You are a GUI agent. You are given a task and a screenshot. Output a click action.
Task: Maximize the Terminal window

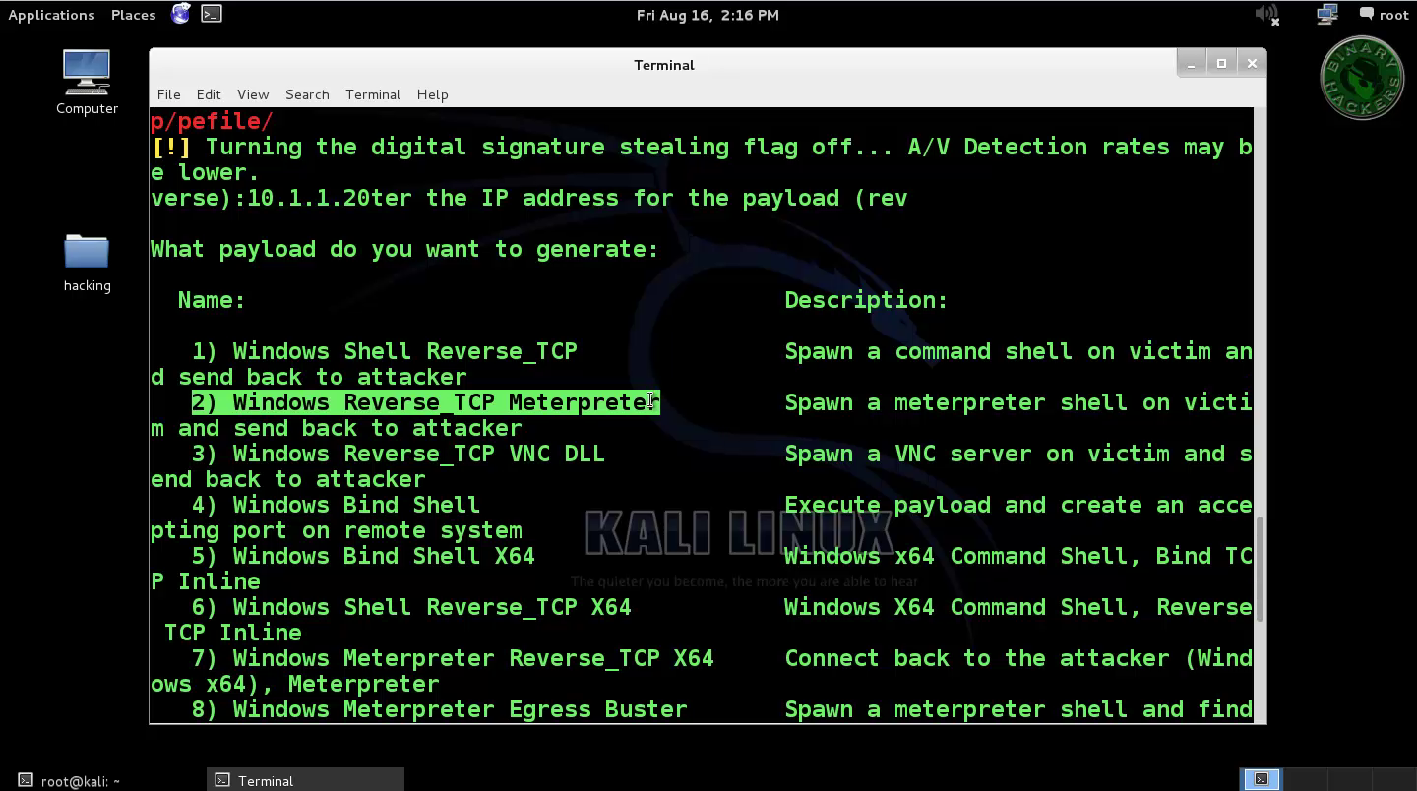coord(1221,63)
